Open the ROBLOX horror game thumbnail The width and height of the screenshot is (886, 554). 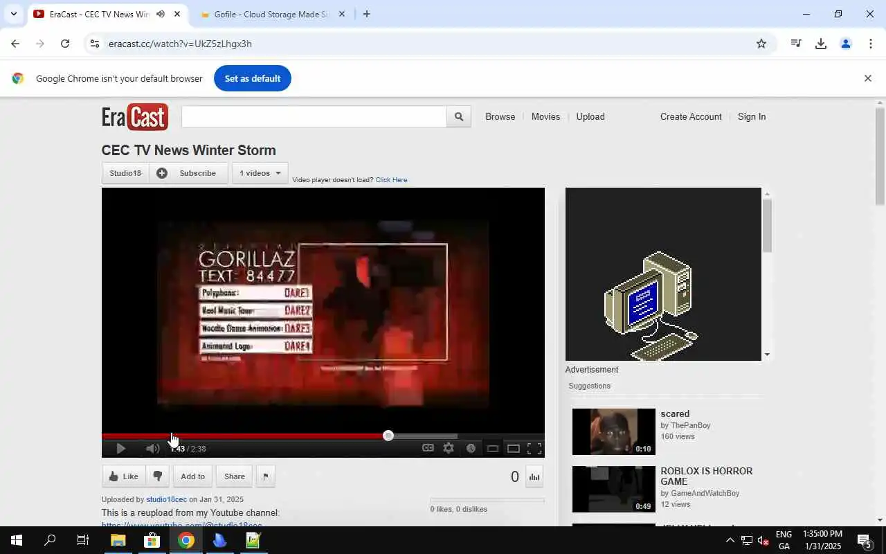point(613,489)
